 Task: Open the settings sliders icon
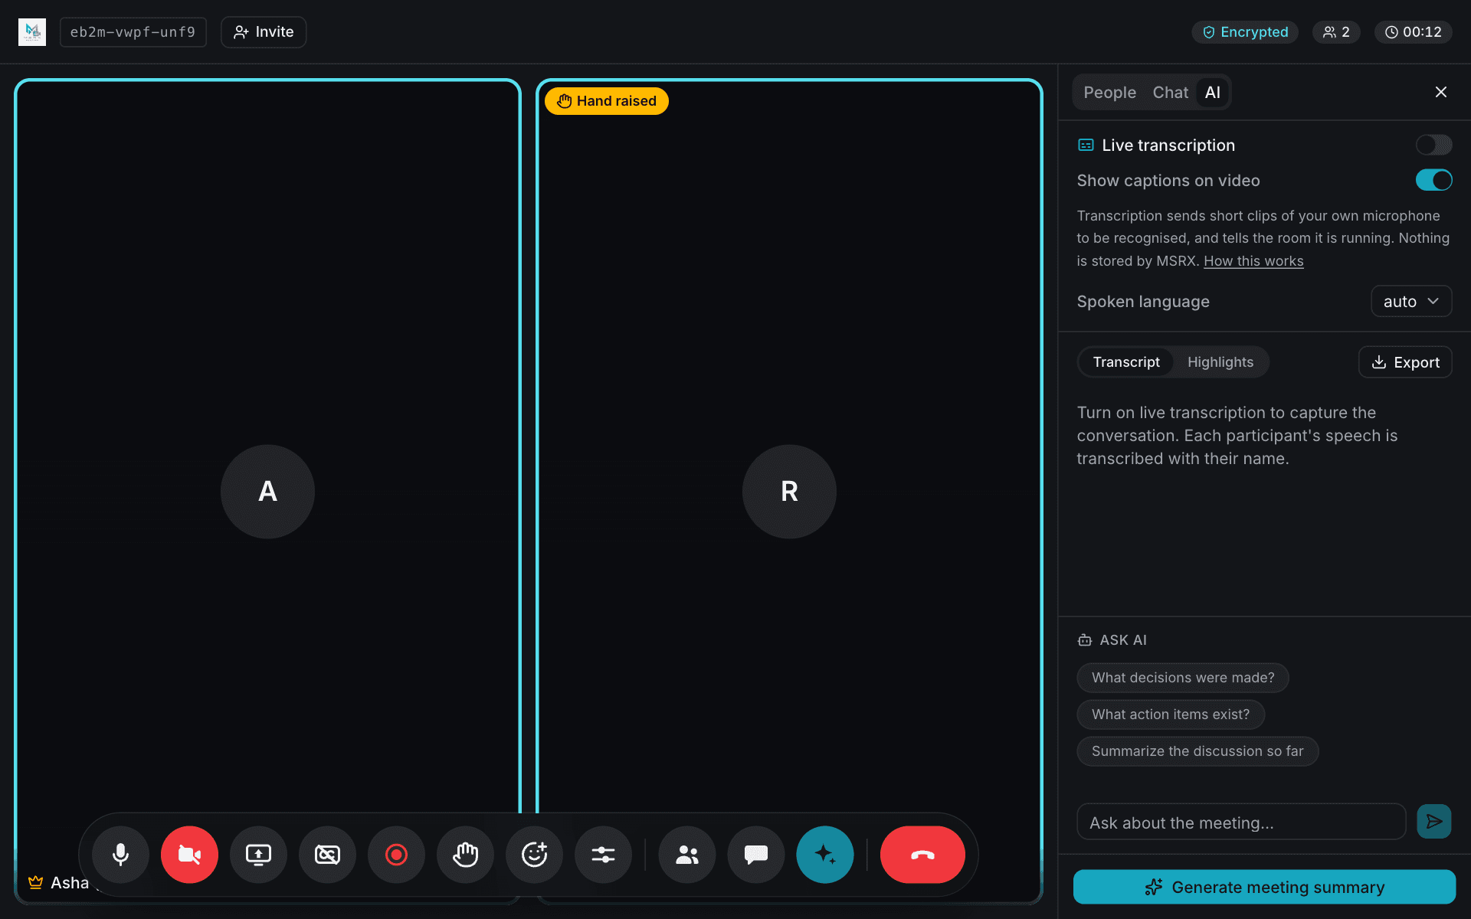tap(603, 855)
